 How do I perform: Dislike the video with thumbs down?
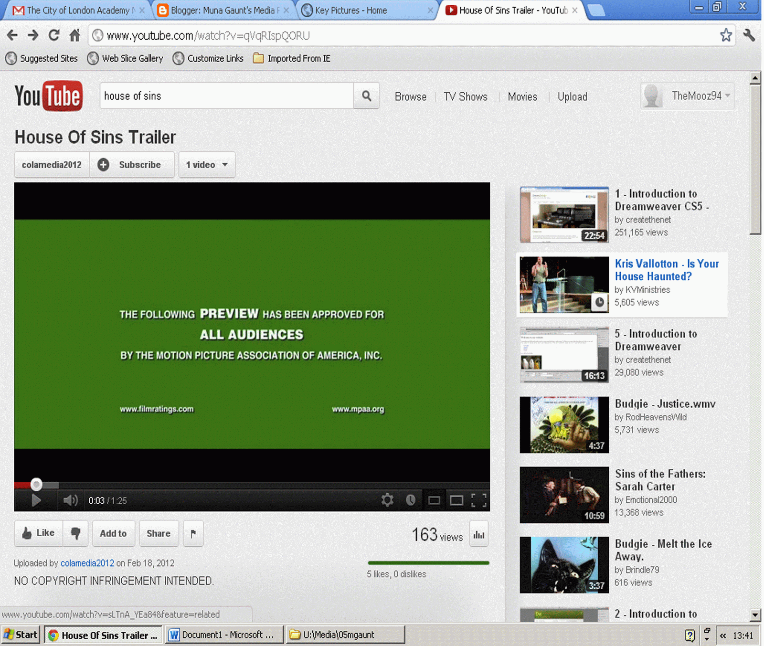tap(75, 533)
